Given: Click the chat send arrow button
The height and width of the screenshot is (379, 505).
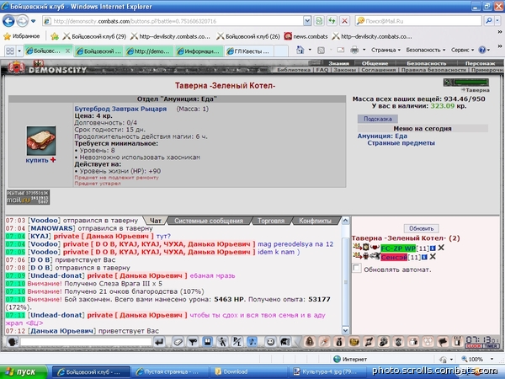Looking at the screenshot, I should 159,342.
